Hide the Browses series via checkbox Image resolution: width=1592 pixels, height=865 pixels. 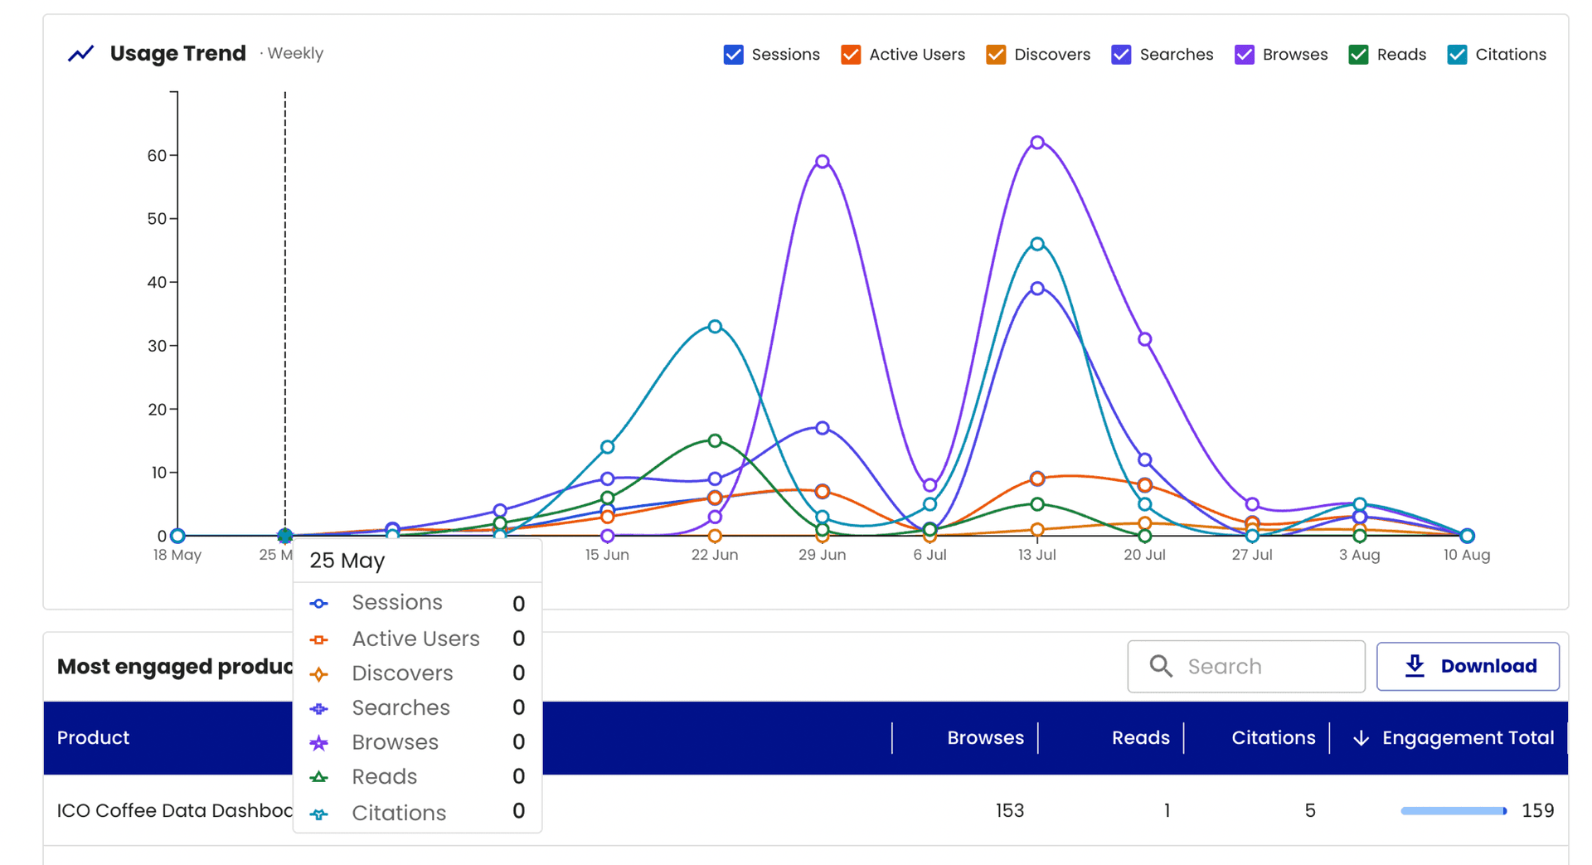1245,55
